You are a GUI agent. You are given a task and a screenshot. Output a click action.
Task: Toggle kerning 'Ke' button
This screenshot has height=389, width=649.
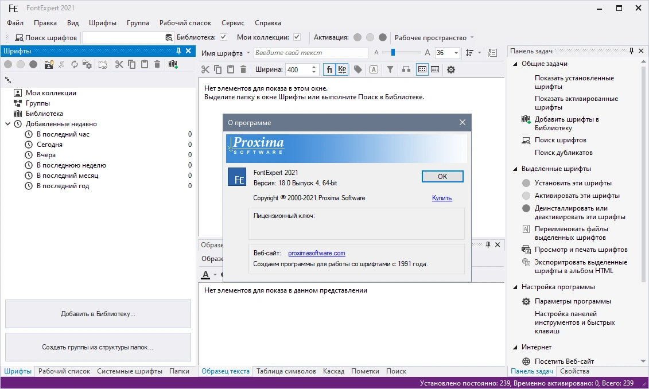pyautogui.click(x=342, y=69)
